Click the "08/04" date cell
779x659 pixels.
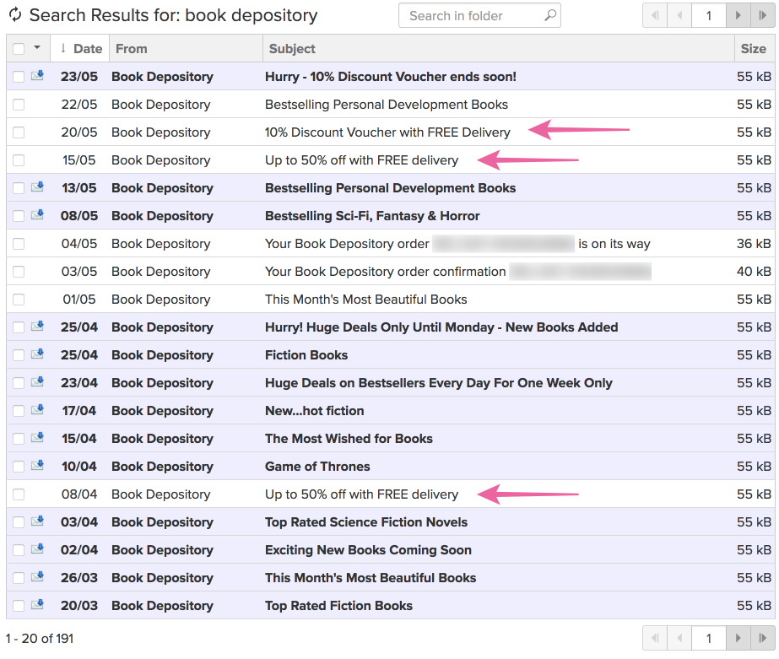click(x=79, y=494)
